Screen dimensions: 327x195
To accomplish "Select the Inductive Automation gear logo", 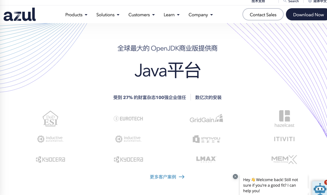I will (50, 139).
